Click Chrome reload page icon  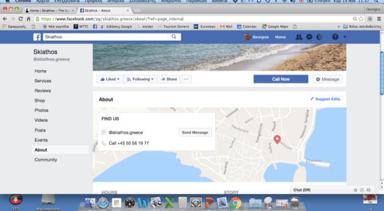20,19
